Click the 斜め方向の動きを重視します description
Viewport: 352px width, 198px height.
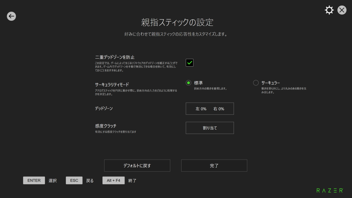pos(211,88)
